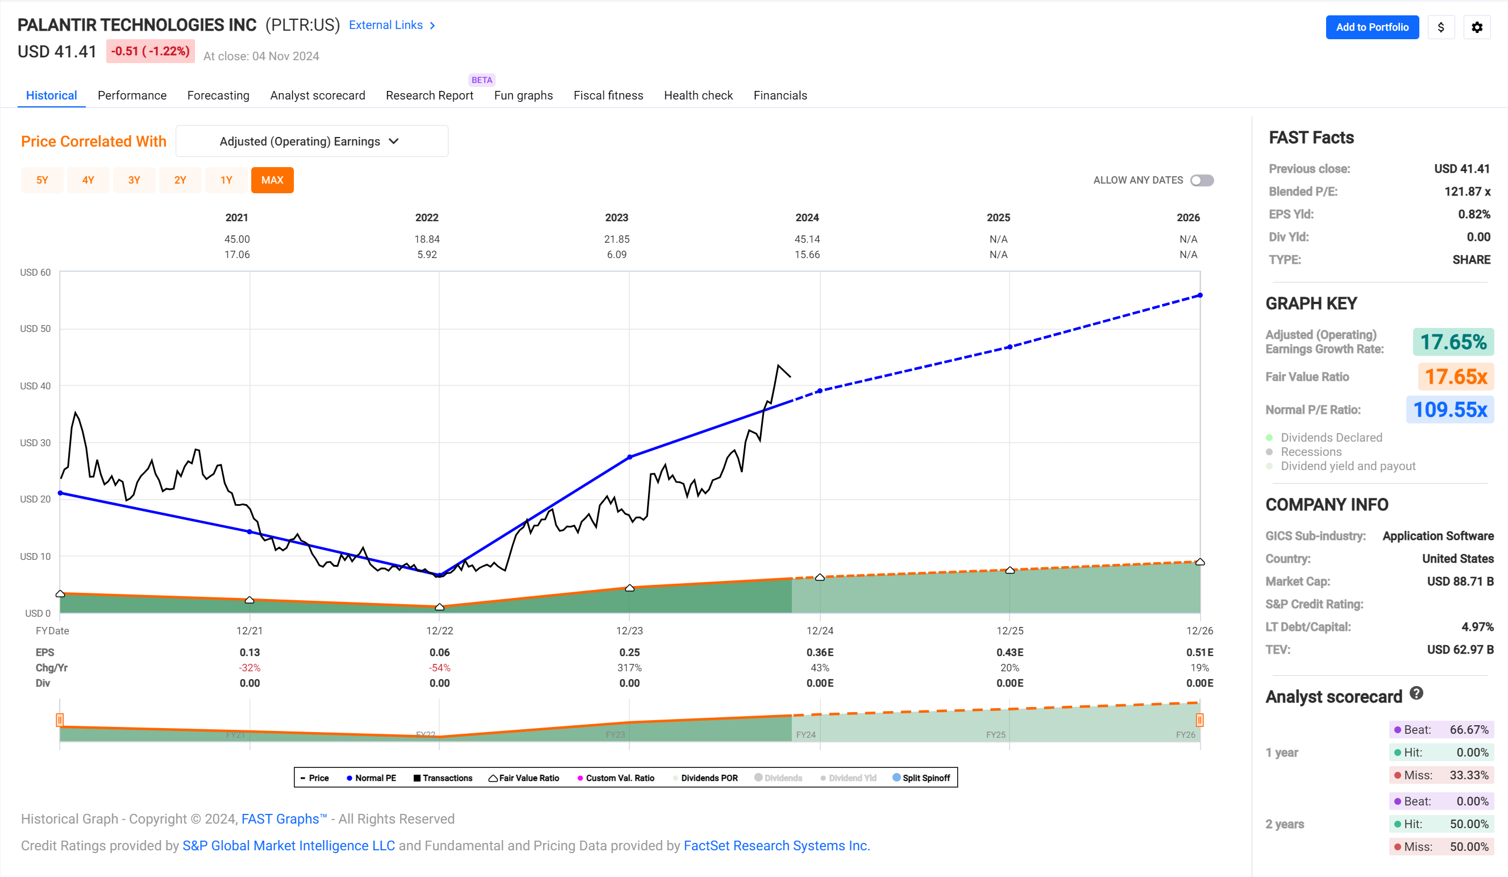
Task: Open the Analyst scorecard help question-mark icon
Action: 1416,693
